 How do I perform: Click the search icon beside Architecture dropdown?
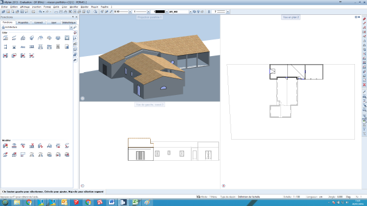(75, 27)
